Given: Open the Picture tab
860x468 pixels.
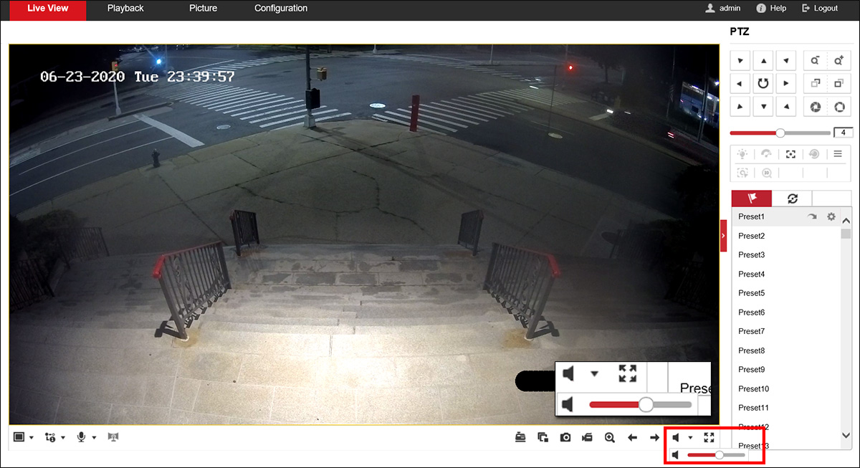Looking at the screenshot, I should 204,9.
